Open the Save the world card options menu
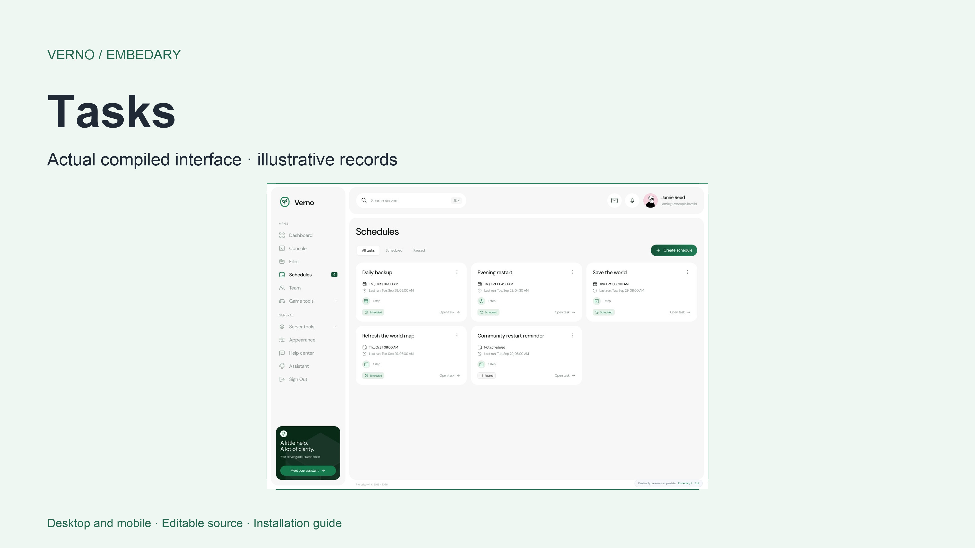This screenshot has height=548, width=975. click(687, 272)
